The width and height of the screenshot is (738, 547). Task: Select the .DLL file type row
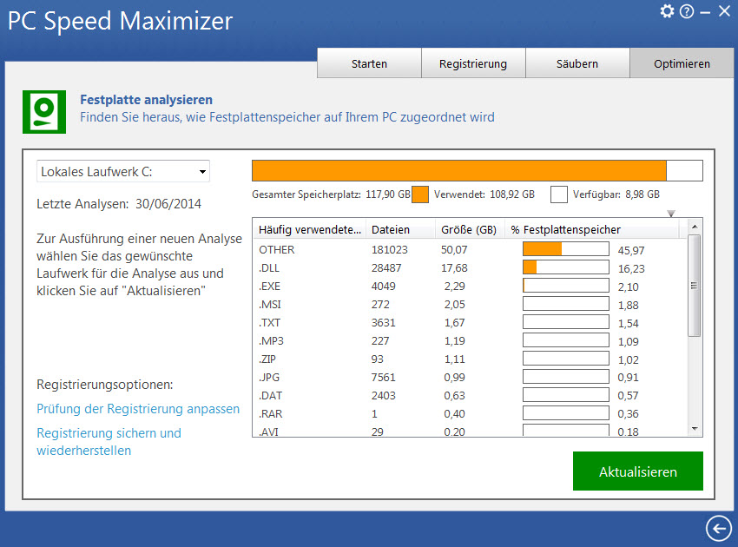tap(470, 267)
